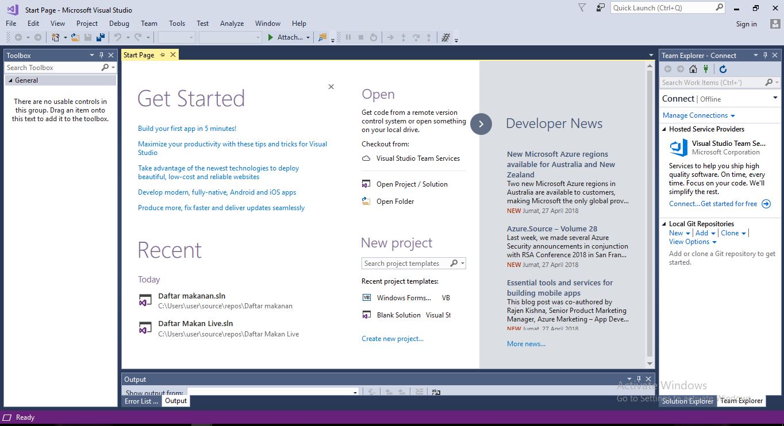Open 'Build your first app in 5 minutes!' link
Viewport: 784px width, 426px height.
click(x=187, y=129)
